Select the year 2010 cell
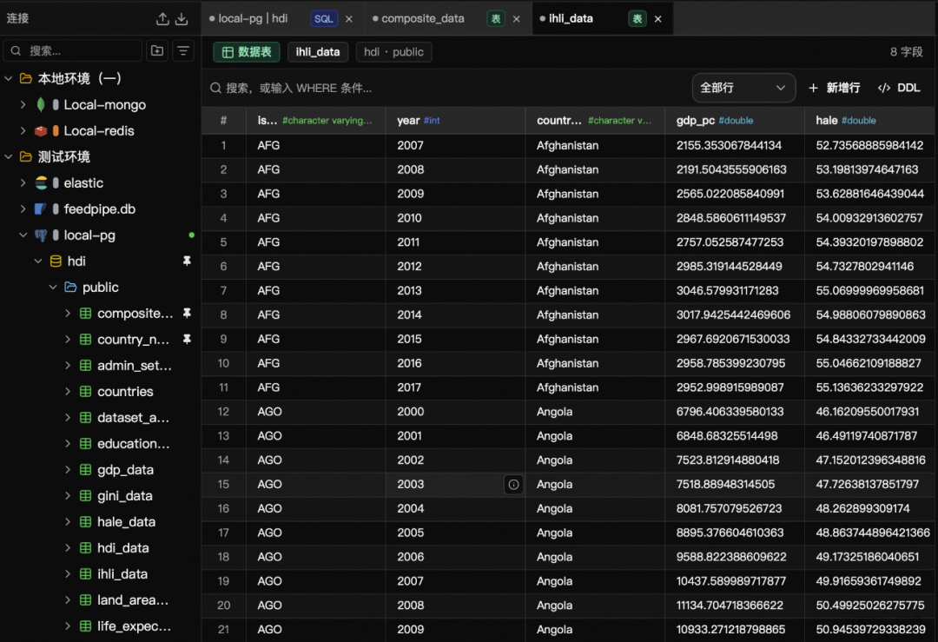 [456, 218]
